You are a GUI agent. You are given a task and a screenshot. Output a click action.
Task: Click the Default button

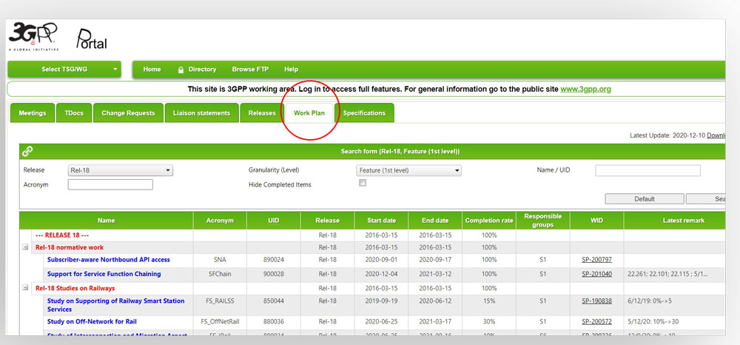point(645,199)
